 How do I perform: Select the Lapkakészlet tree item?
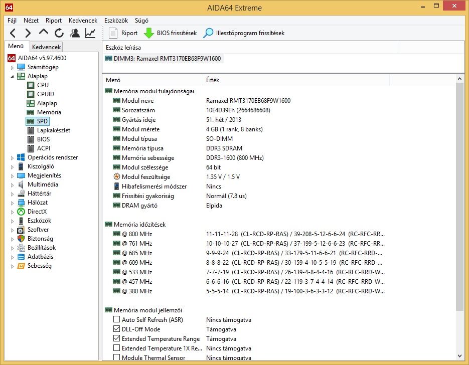[54, 130]
